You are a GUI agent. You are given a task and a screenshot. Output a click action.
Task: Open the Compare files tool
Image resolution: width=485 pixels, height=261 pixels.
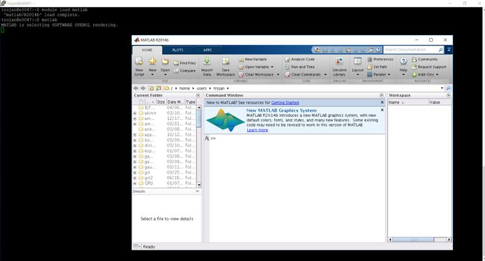tap(184, 71)
